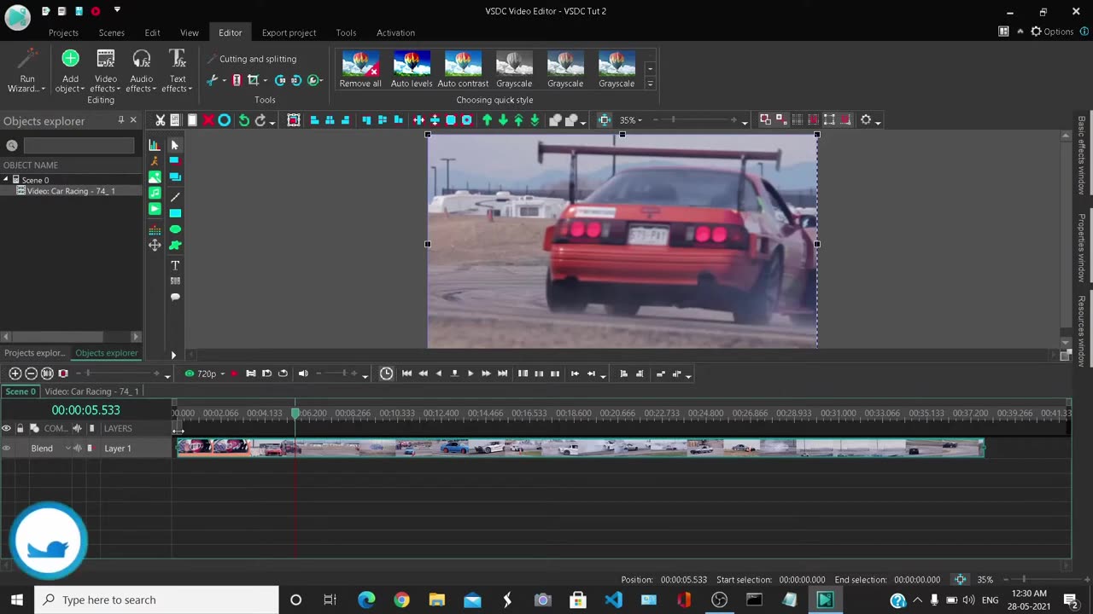Click the Play button in timeline controls
Viewport: 1093px width, 614px height.
point(471,374)
